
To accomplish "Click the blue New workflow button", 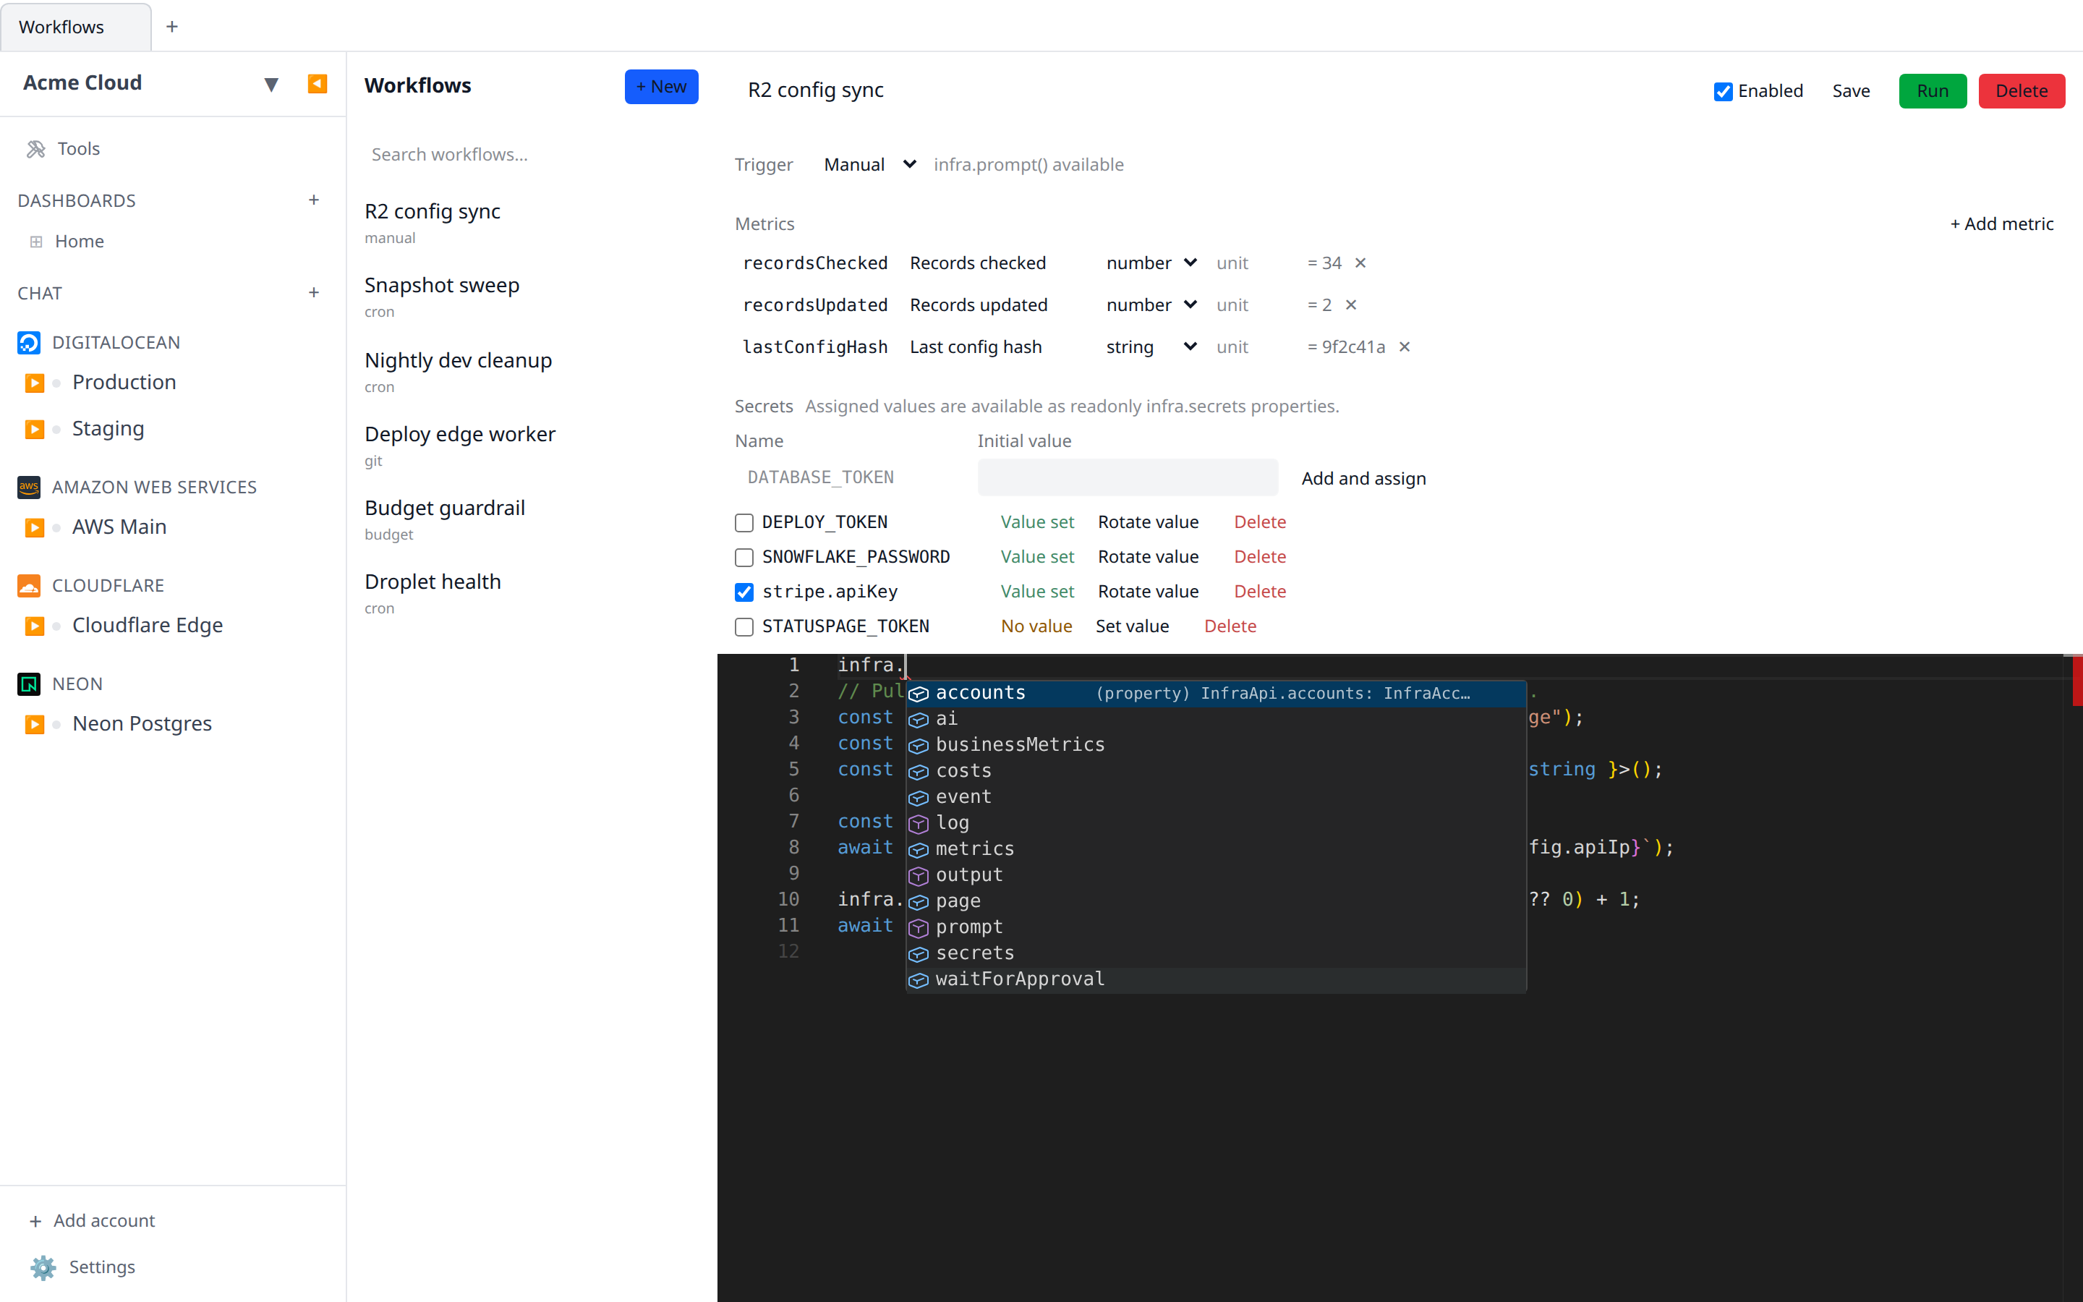I will (x=661, y=87).
